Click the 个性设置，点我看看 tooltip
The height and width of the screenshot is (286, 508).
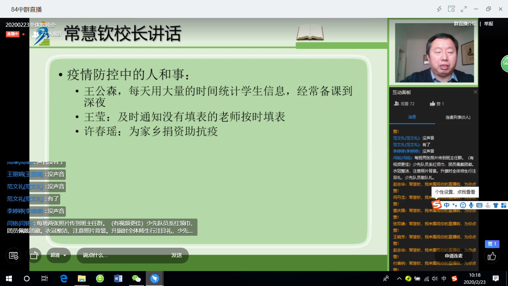[455, 192]
